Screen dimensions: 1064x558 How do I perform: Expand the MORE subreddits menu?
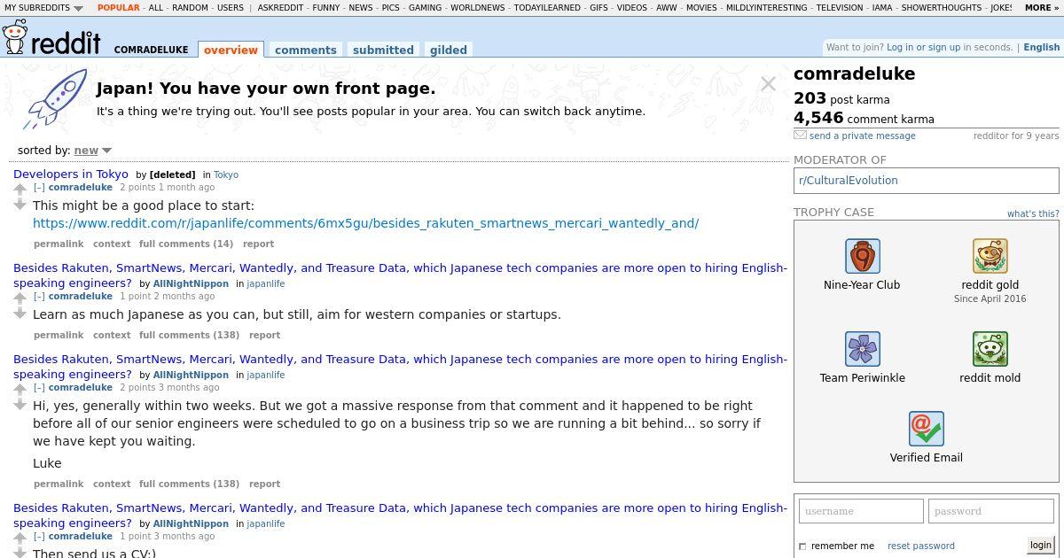(x=1042, y=7)
